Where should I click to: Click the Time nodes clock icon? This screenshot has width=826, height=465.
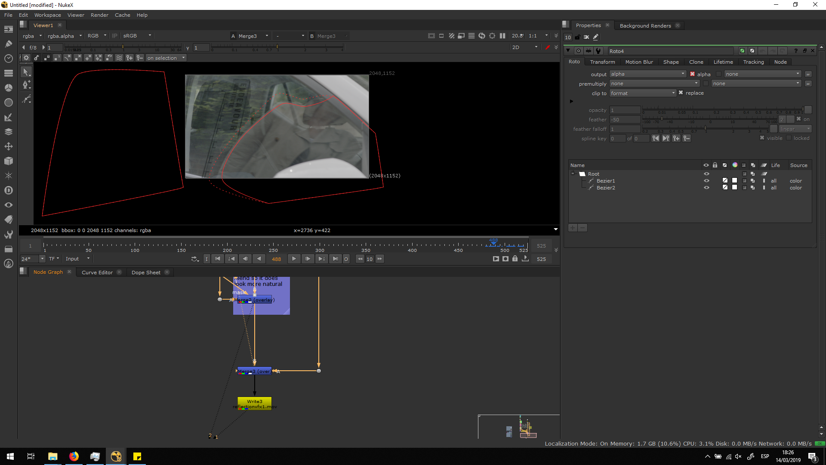[9, 58]
